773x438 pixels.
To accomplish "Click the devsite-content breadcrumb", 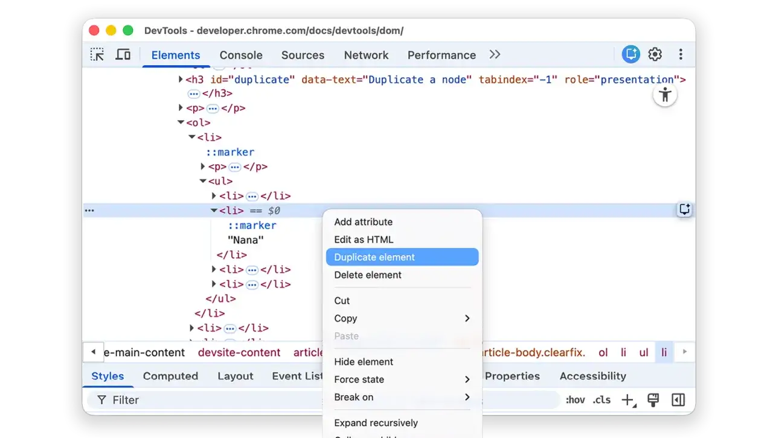I will click(239, 352).
